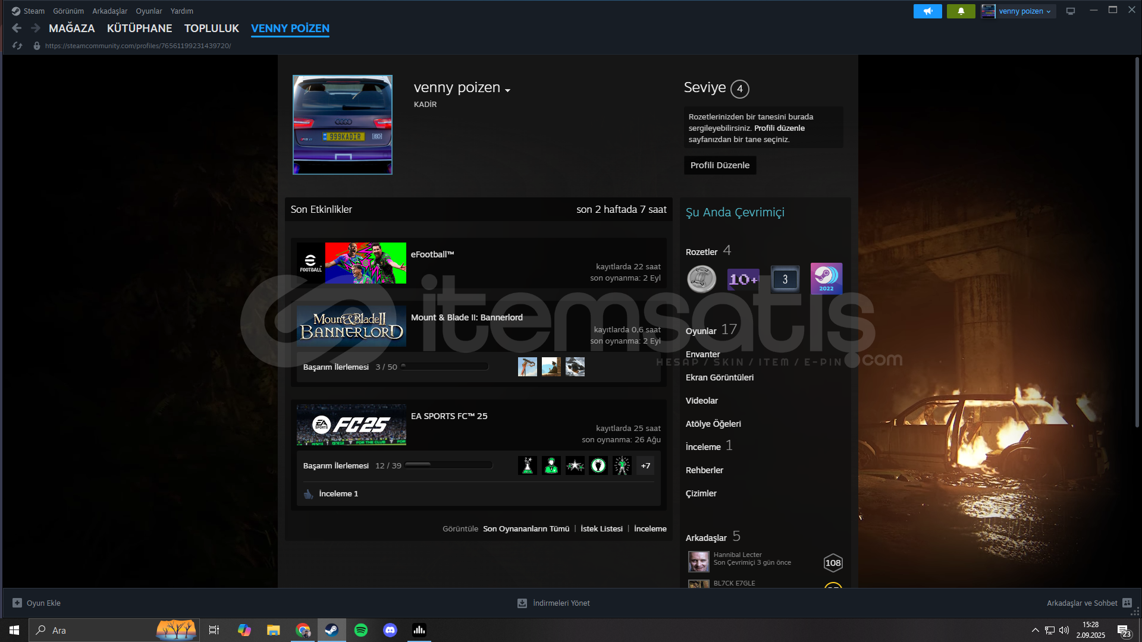This screenshot has height=642, width=1142.
Task: View second FC 25 achievement icon
Action: 551,465
